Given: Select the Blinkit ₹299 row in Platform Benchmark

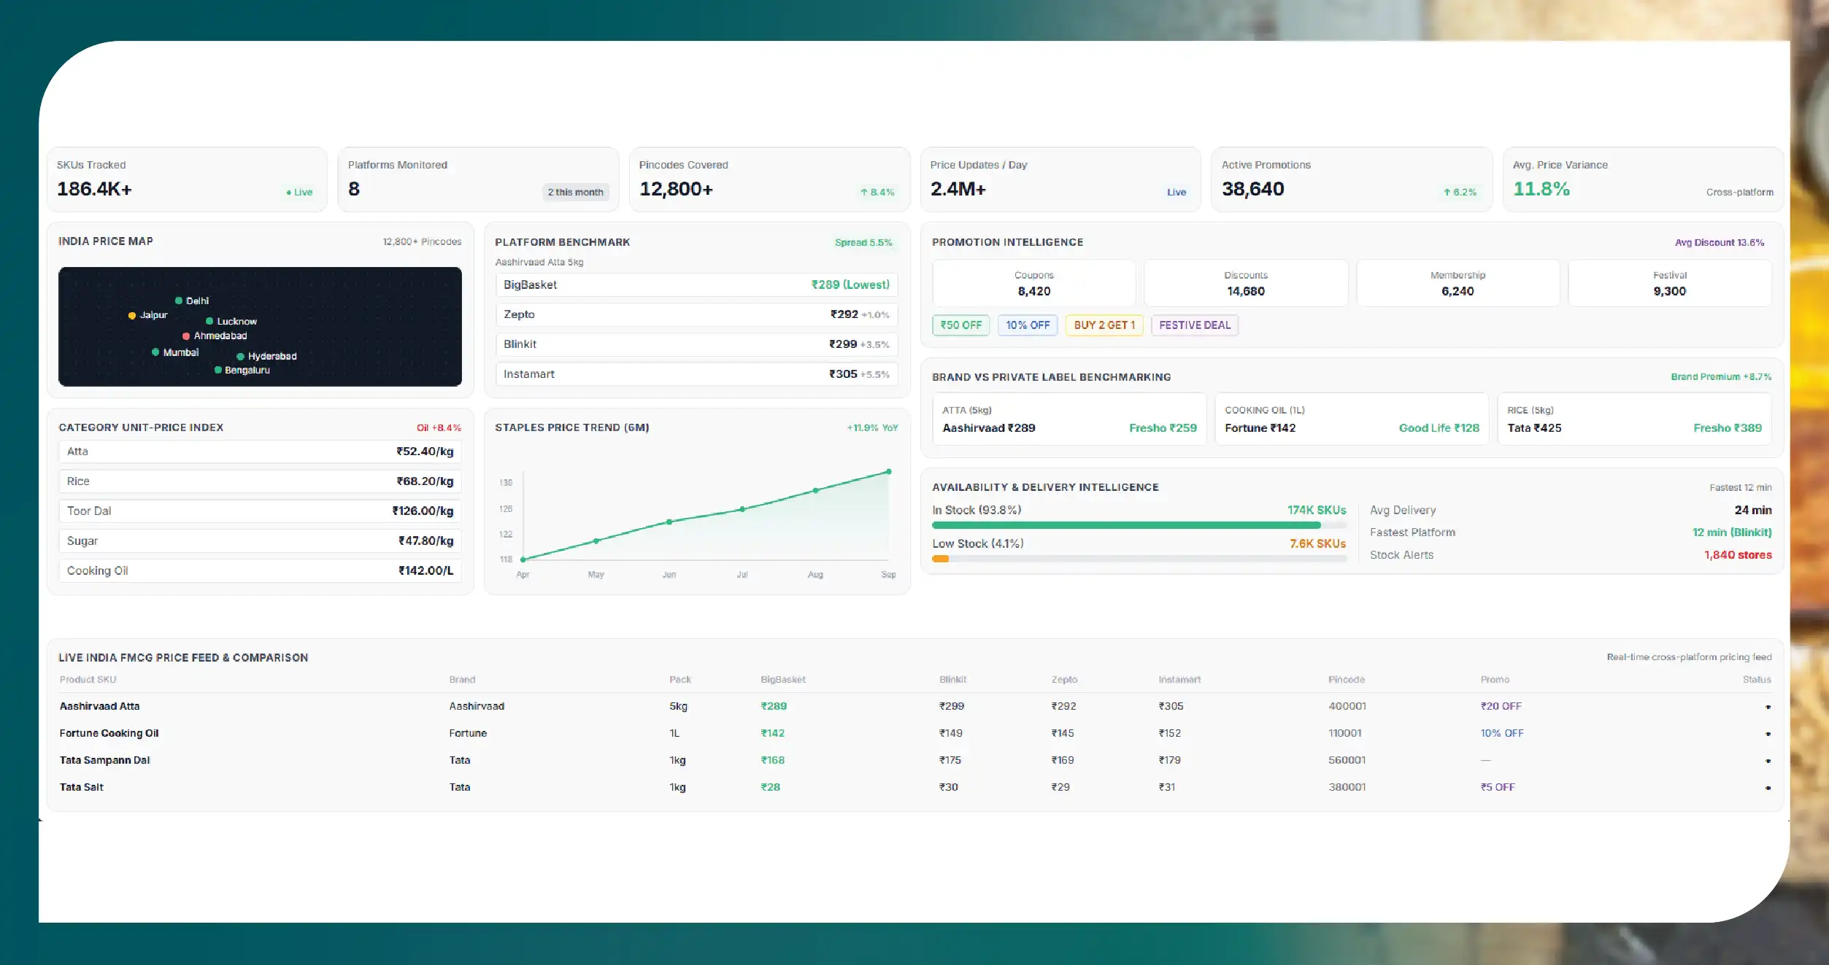Looking at the screenshot, I should 696,344.
